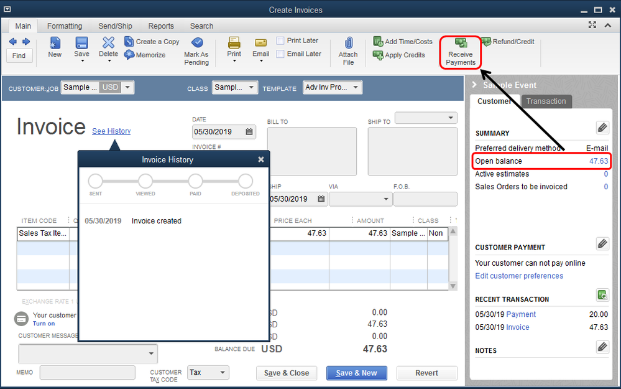This screenshot has height=389, width=621.
Task: Expand the Sample Event side panel chevron
Action: click(x=474, y=85)
